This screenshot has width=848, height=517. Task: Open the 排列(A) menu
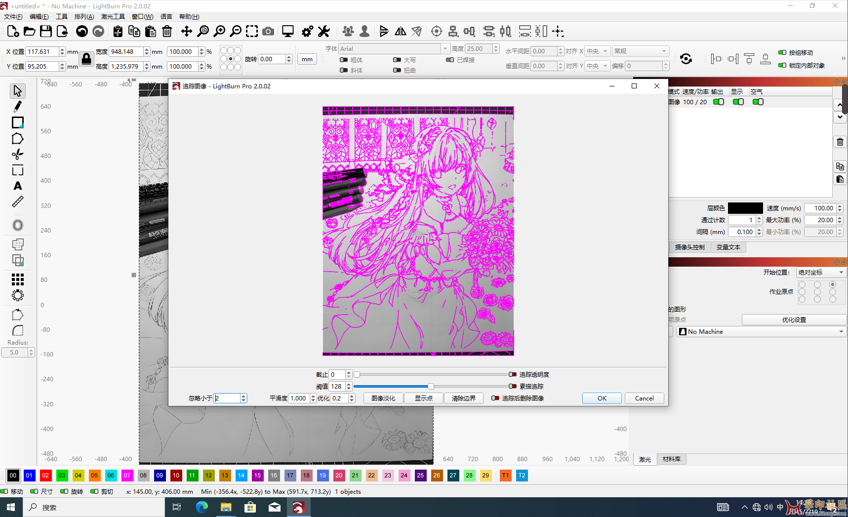pos(84,17)
